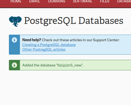
Task: Click the blurred database name text
Action: (64, 65)
